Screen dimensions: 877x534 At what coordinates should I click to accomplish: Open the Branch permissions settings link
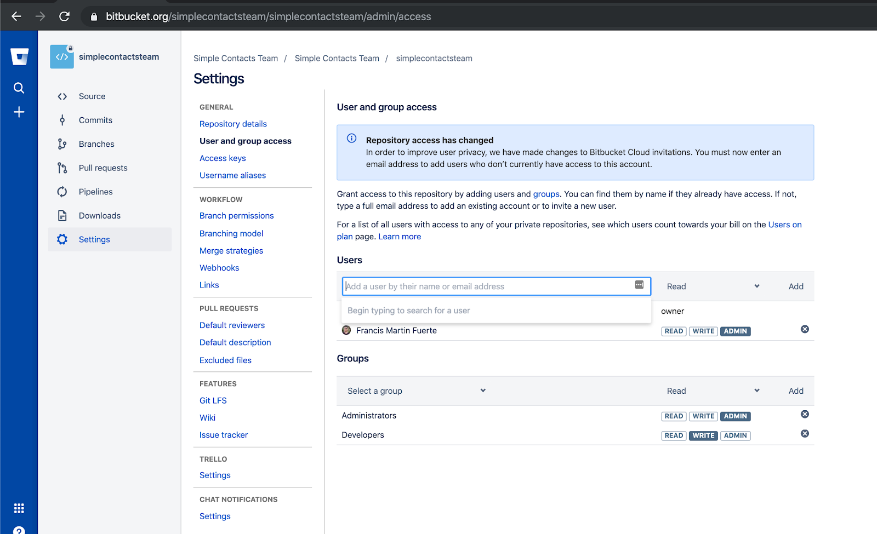click(236, 216)
